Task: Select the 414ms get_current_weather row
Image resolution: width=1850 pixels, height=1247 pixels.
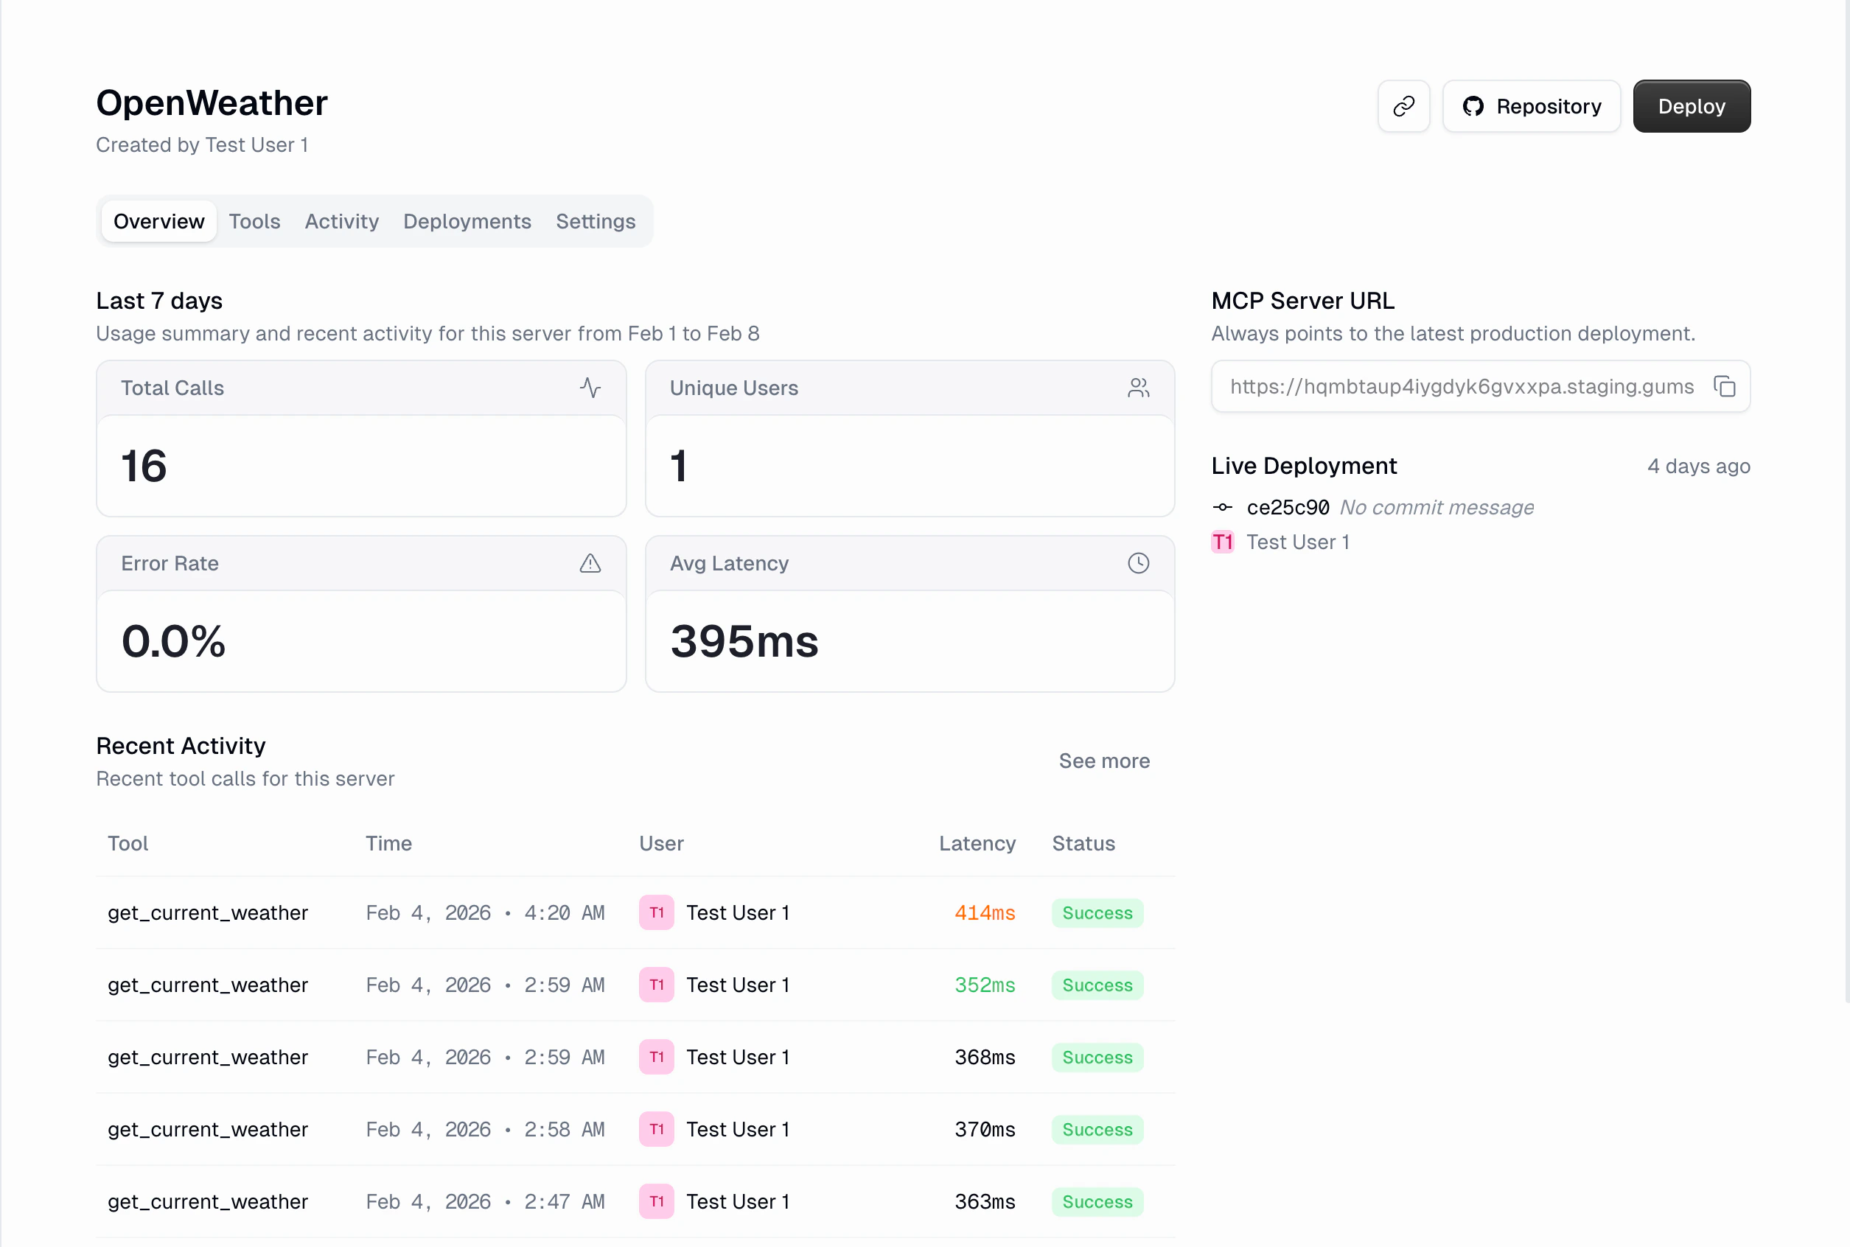Action: coord(208,913)
